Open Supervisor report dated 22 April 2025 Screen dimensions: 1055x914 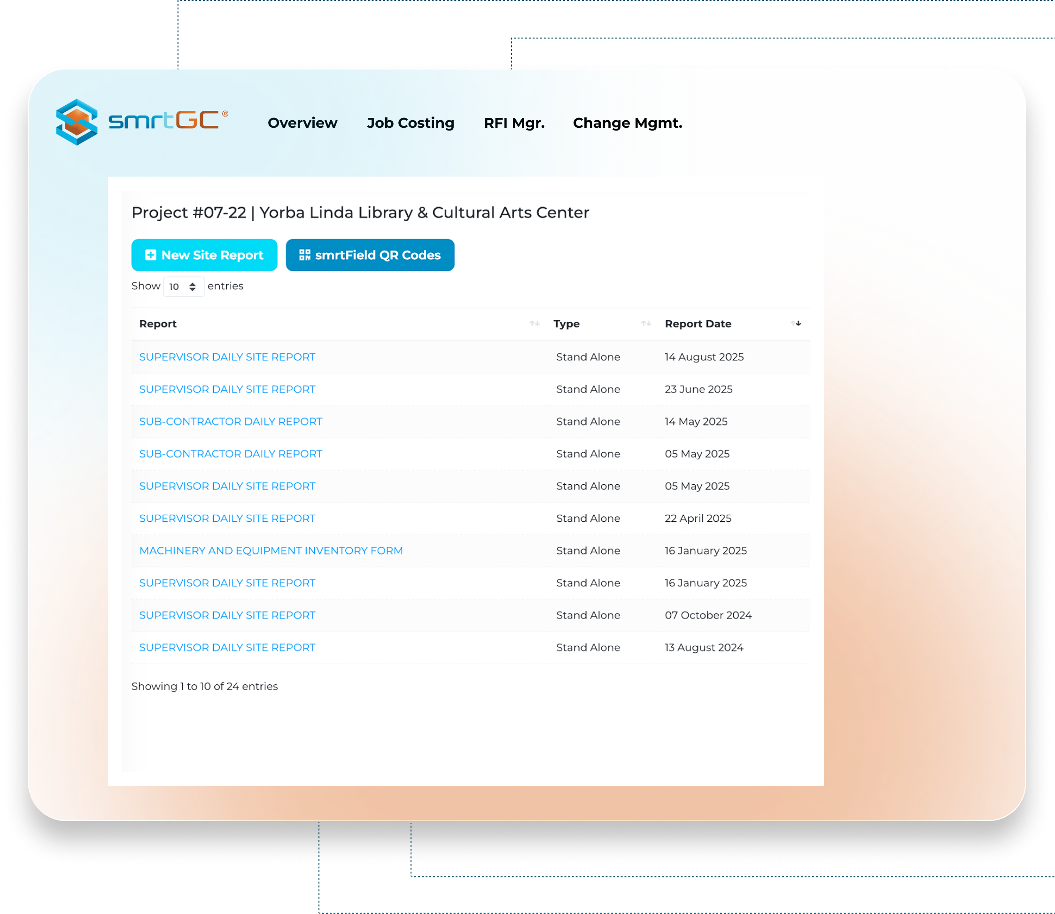point(227,518)
